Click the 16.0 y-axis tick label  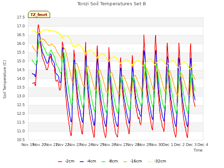(21, 43)
